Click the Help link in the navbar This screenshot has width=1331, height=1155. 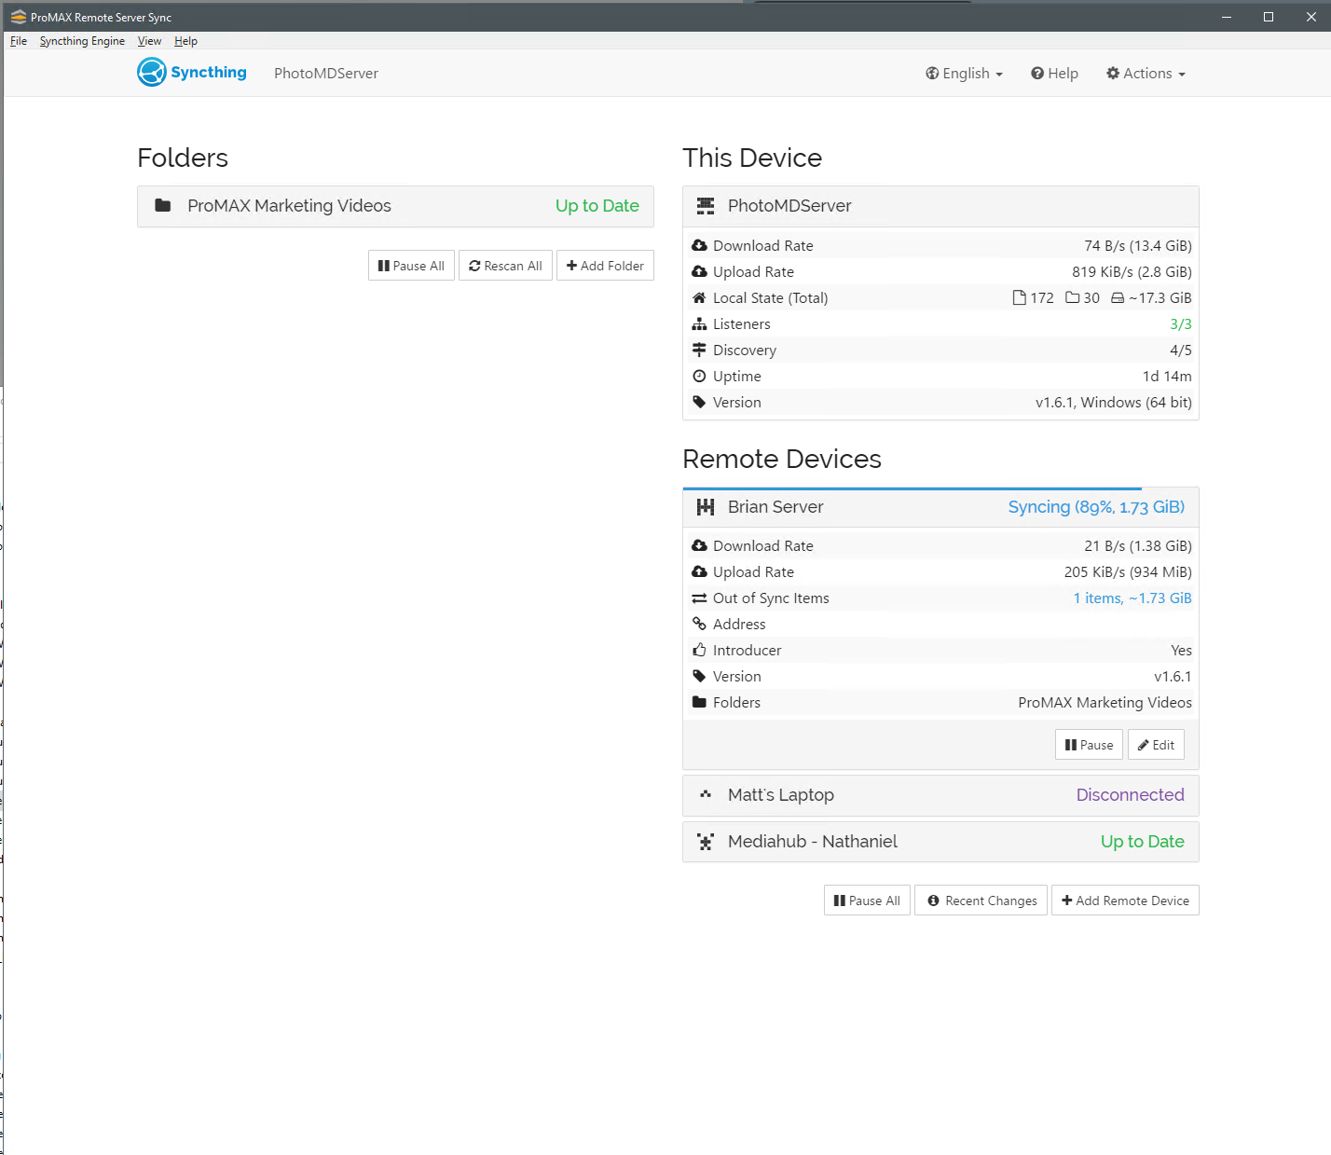[1054, 74]
